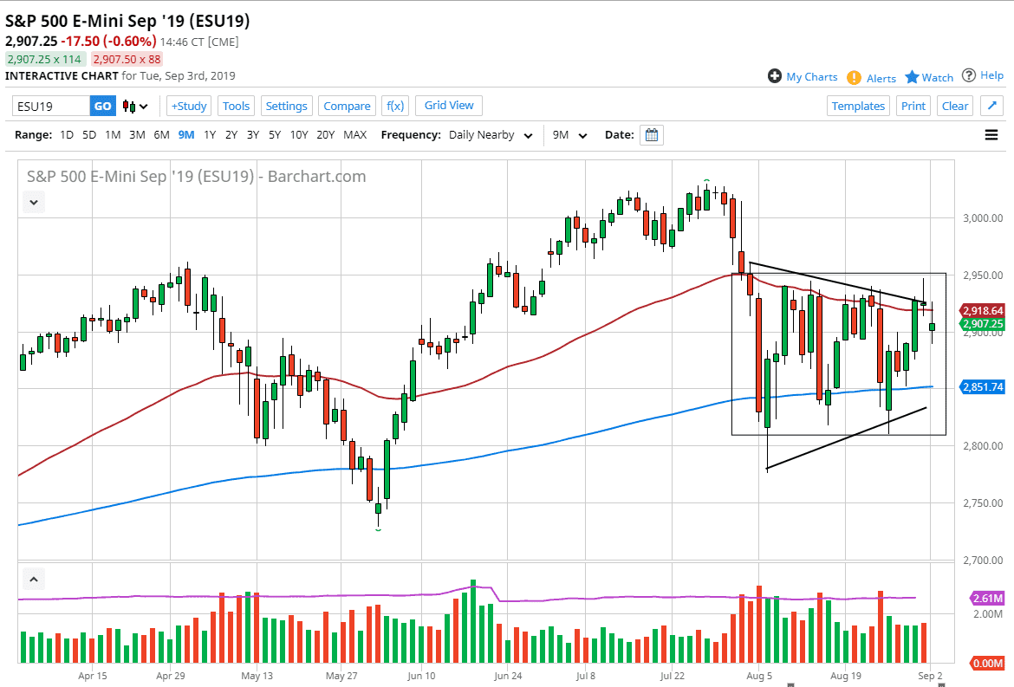Select the MAX range option
1014x687 pixels.
coord(354,135)
